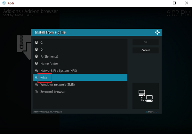Image resolution: width=192 pixels, height=134 pixels.
Task: Click the 6:02 PM clock
Action: coord(179,13)
